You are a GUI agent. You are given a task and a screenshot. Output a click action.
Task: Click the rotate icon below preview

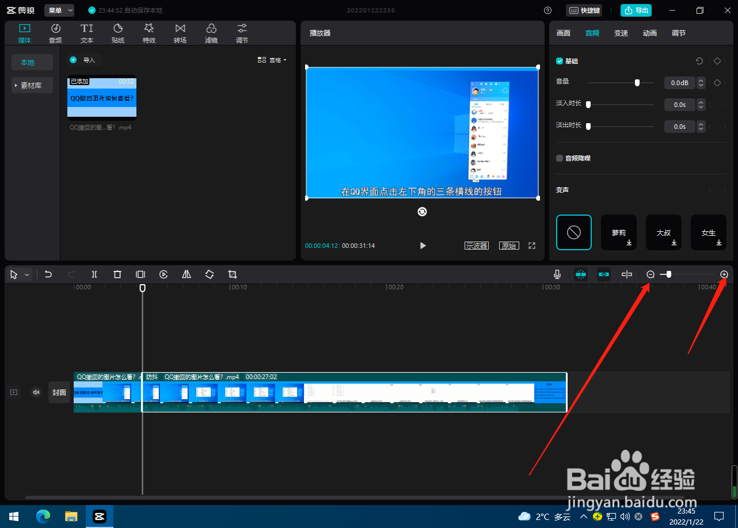[422, 212]
